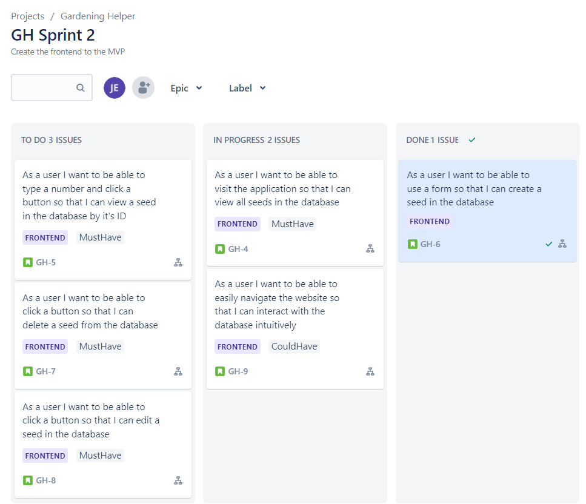Click the child issues icon on GH-7 card
Screen dimensions: 586x504
click(178, 371)
